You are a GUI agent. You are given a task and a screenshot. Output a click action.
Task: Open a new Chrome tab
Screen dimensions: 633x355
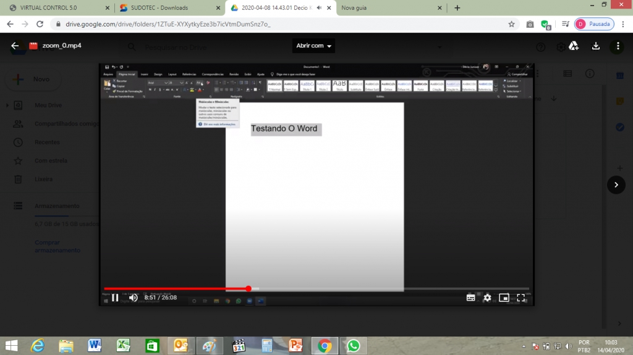click(x=457, y=8)
